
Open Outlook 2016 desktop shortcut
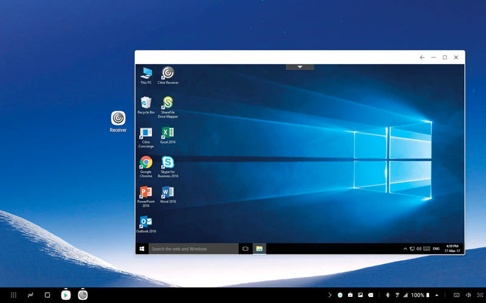[x=146, y=222]
